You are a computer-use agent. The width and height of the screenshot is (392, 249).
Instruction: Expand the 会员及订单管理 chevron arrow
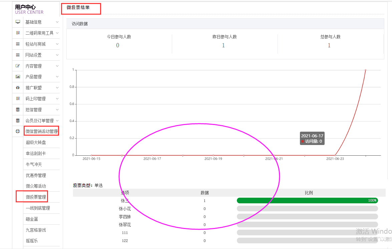tap(57, 121)
